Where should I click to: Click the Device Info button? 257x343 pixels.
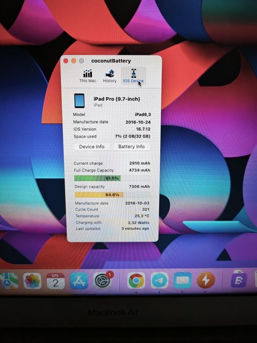92,147
